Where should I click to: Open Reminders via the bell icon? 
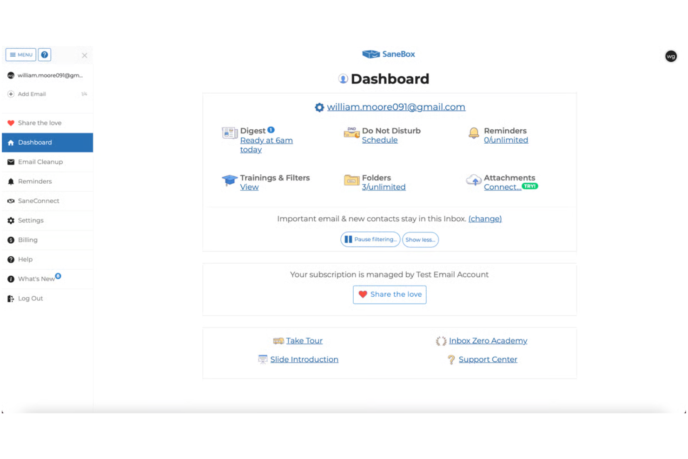coord(473,133)
